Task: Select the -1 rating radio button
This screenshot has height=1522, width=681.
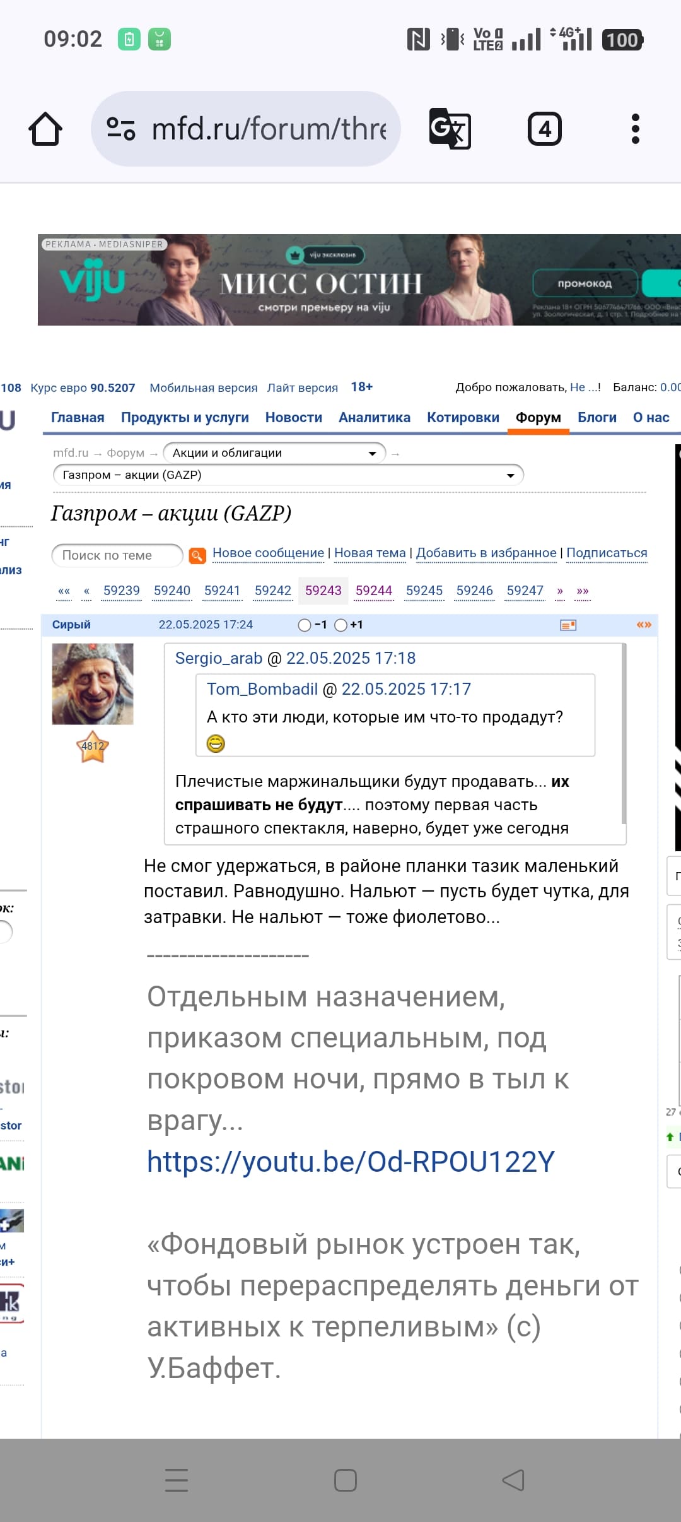Action: pos(305,625)
